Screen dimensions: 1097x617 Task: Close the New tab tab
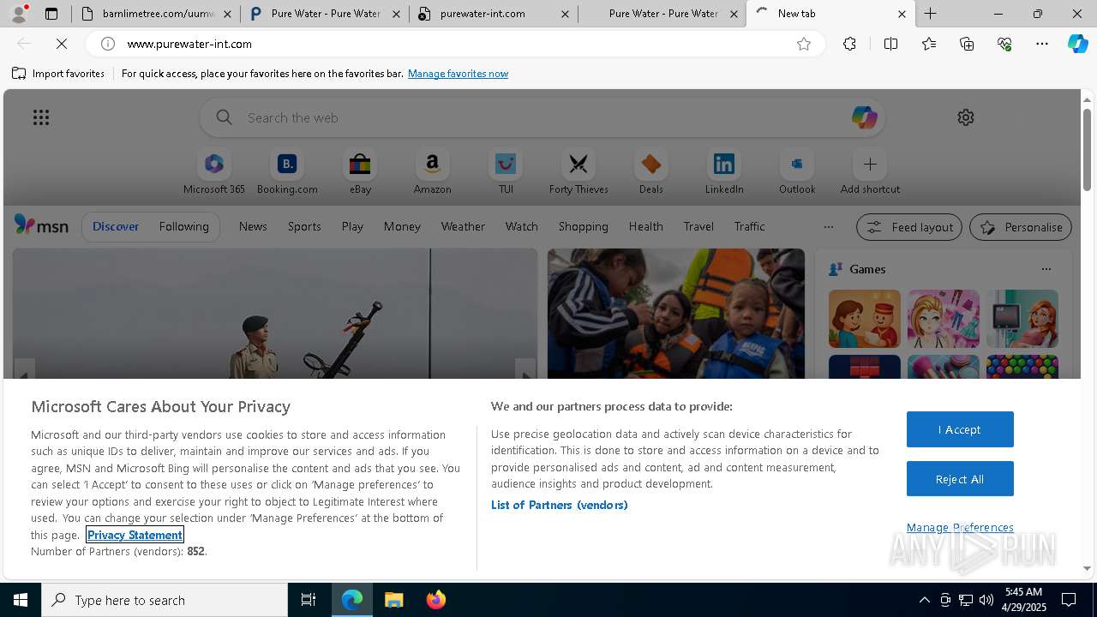click(x=902, y=14)
